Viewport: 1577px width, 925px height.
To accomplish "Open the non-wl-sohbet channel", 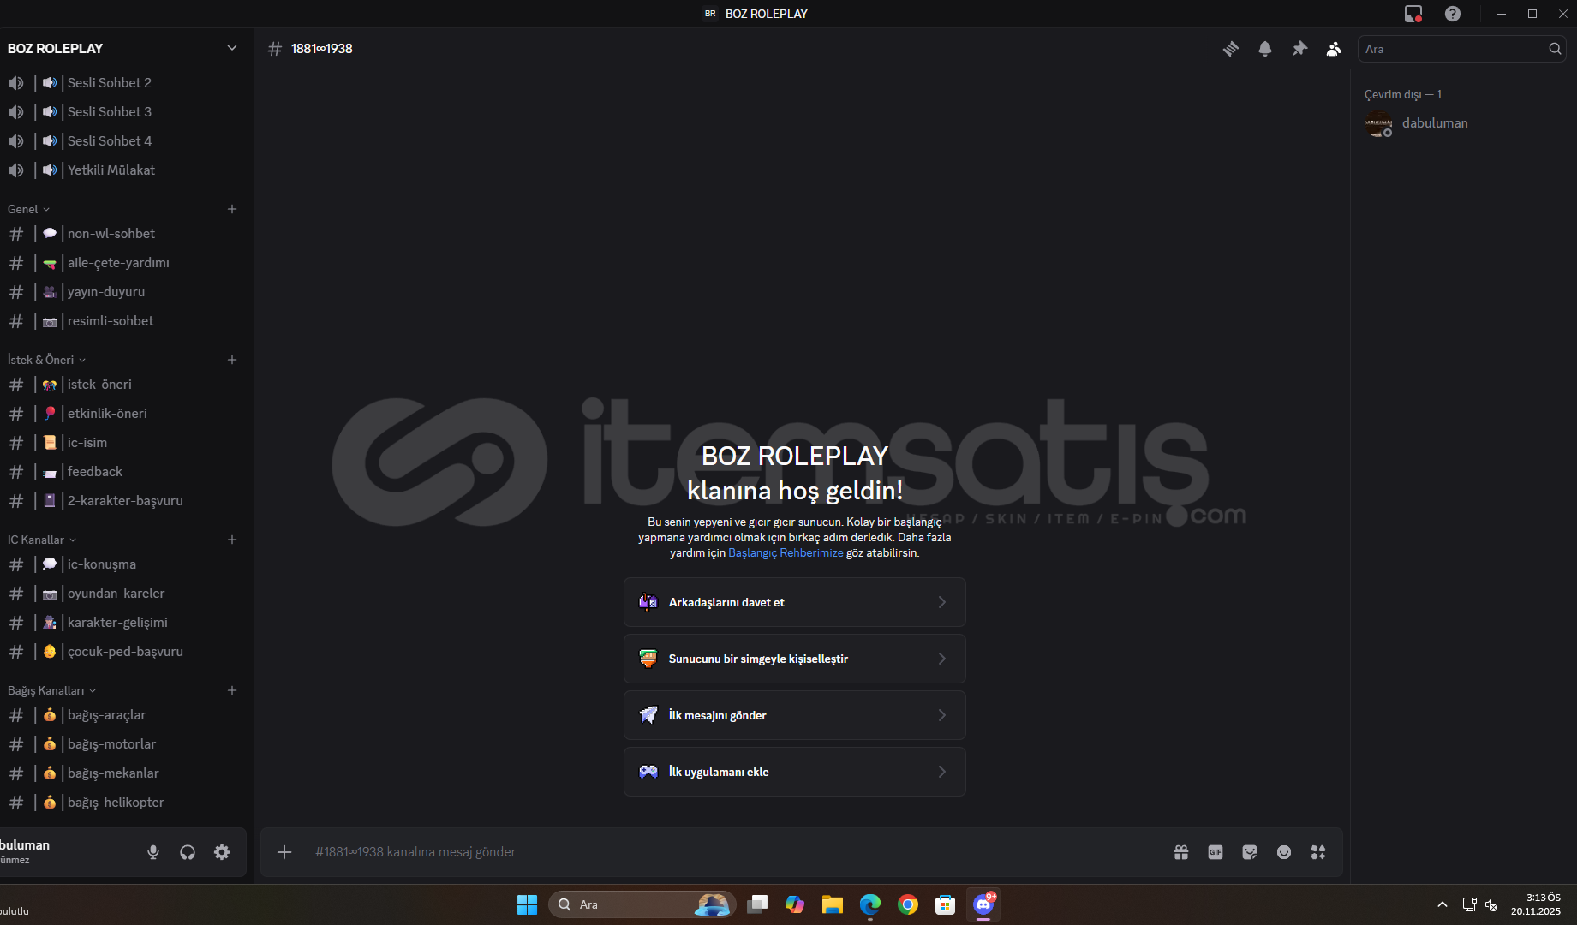I will click(123, 234).
